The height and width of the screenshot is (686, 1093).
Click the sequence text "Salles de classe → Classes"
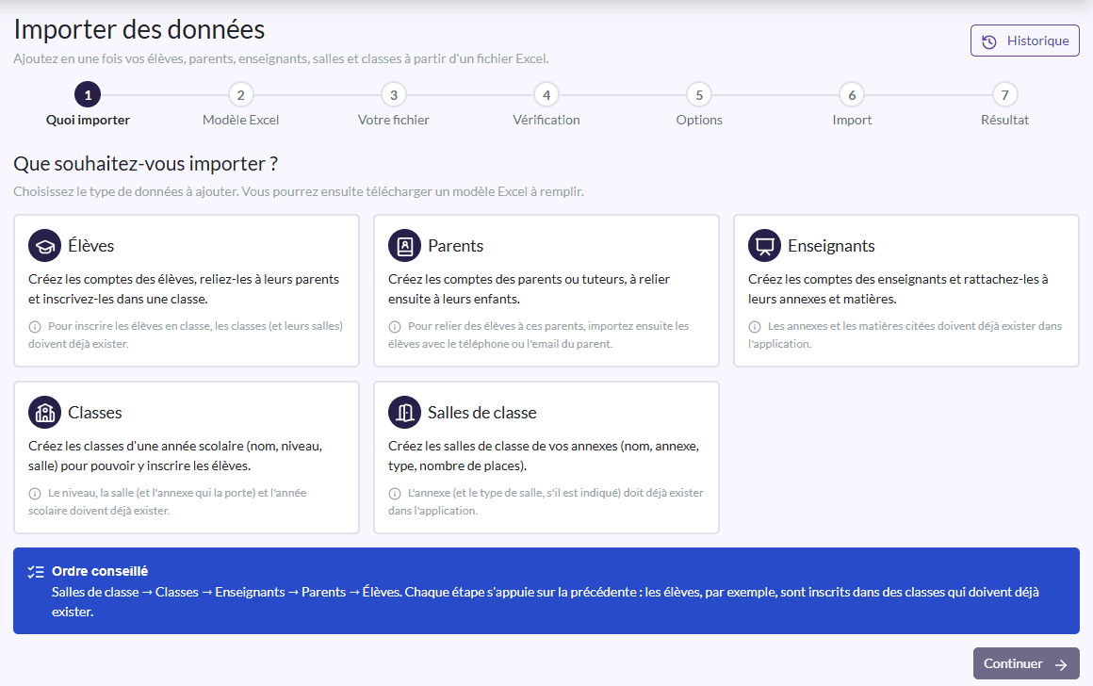click(124, 592)
